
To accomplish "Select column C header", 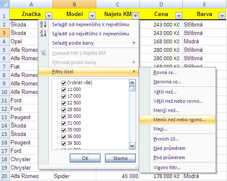I will coord(118,4).
